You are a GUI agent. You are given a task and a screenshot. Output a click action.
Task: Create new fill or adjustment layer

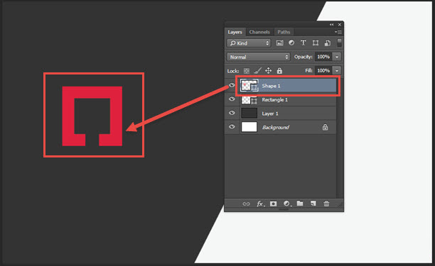tap(287, 204)
